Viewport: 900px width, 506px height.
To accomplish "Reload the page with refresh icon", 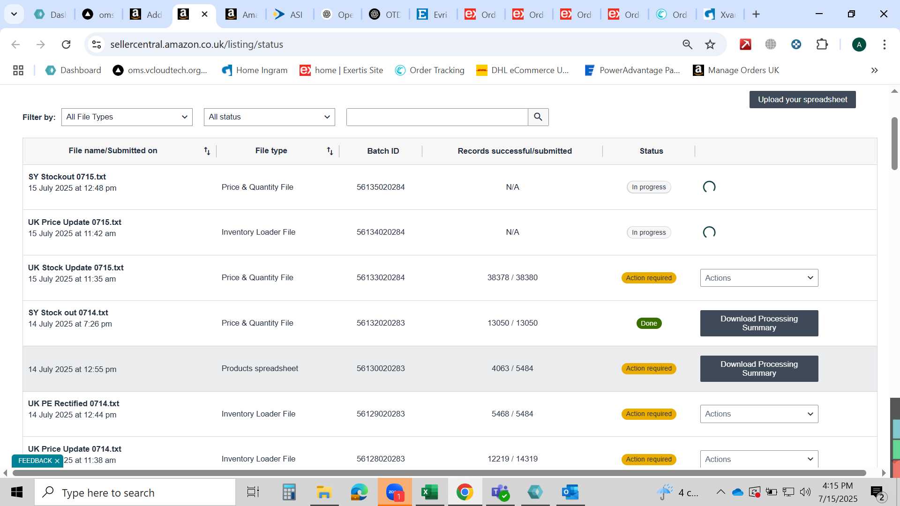I will click(66, 45).
